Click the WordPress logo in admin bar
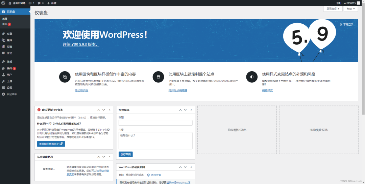 tap(3, 3)
